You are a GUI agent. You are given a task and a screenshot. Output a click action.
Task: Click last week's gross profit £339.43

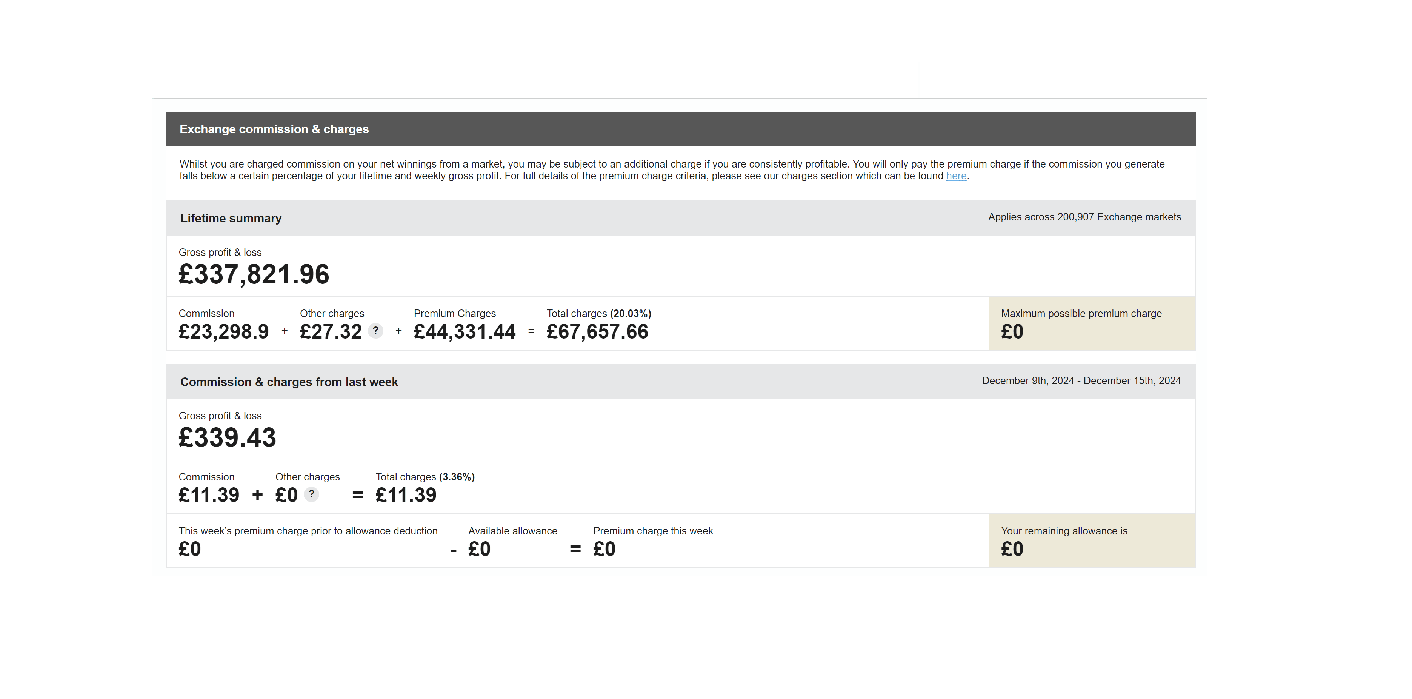(227, 437)
